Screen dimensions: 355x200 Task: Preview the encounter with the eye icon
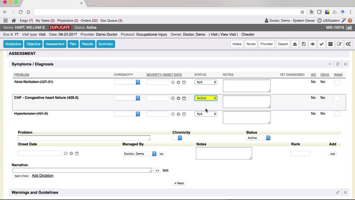pos(313,44)
